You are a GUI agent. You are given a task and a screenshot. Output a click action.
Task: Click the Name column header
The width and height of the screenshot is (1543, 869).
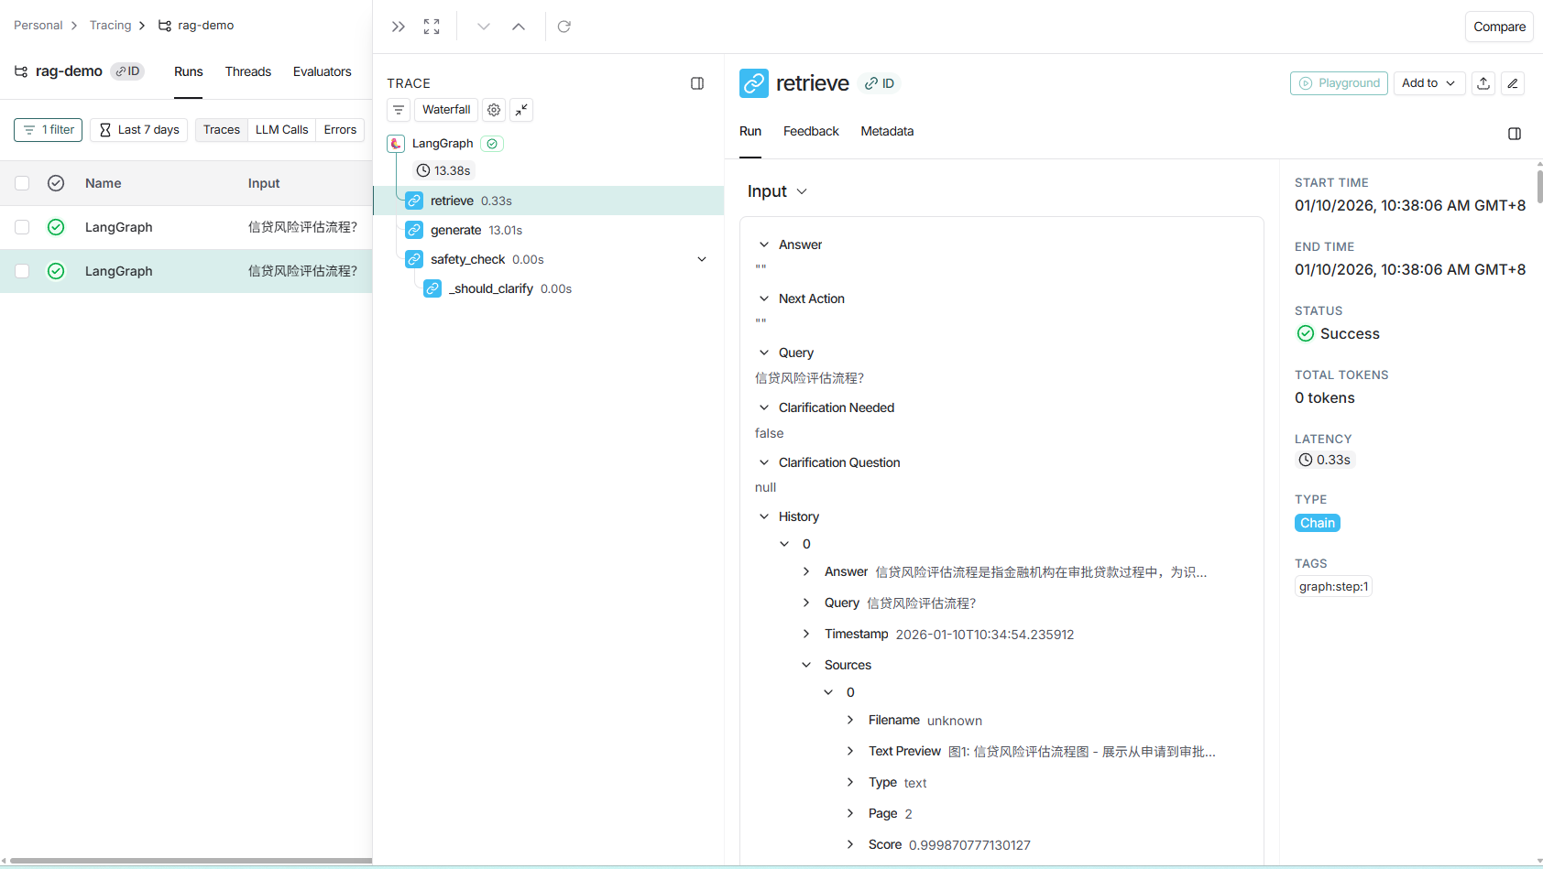click(104, 183)
